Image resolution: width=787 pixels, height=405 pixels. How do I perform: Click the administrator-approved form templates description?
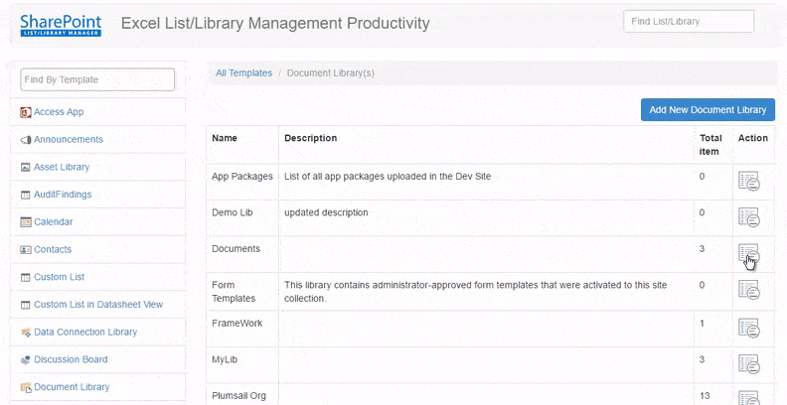[476, 292]
